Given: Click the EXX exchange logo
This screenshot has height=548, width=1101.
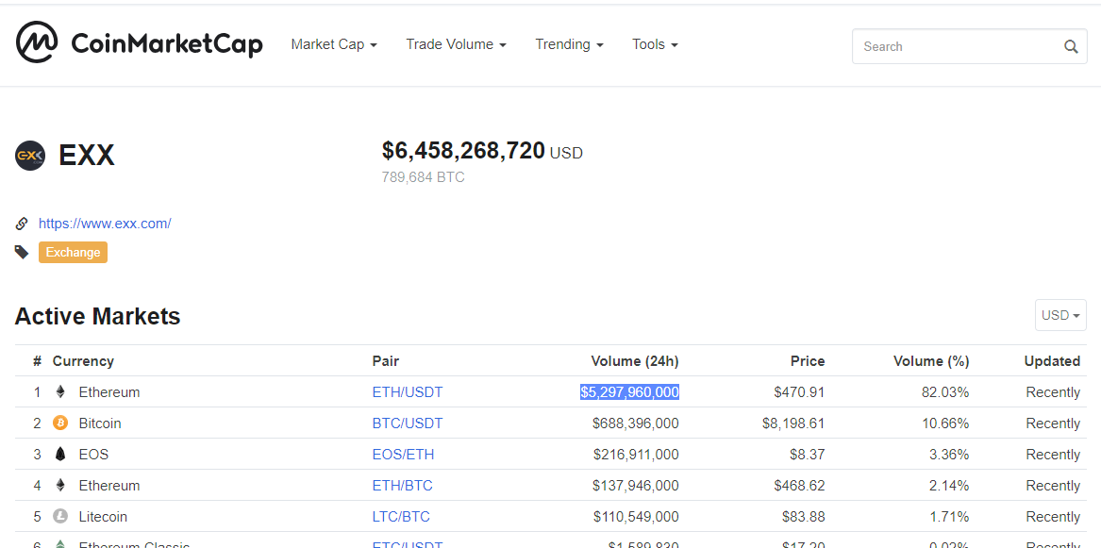Looking at the screenshot, I should [30, 155].
